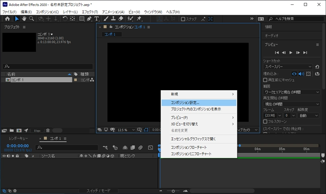Image resolution: width=326 pixels, height=194 pixels.
Task: Choose コンポジション設定... from context menu
Action: (185, 103)
